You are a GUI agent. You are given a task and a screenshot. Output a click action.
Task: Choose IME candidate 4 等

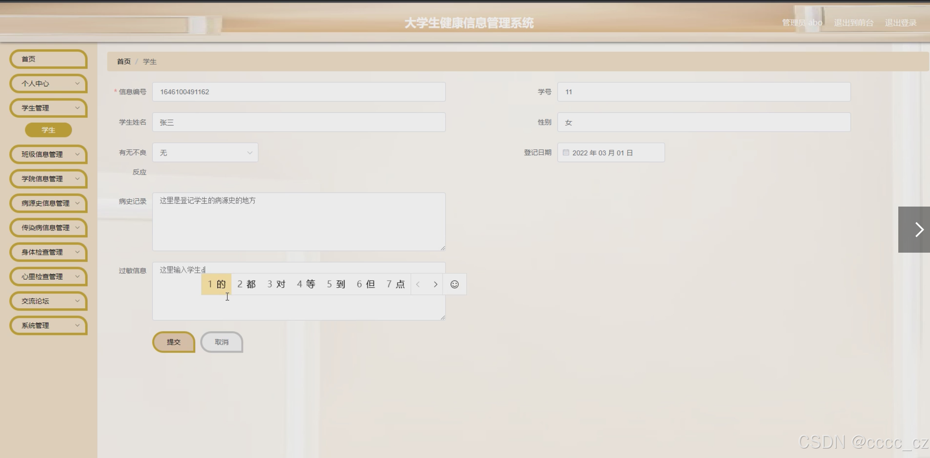[x=306, y=284]
